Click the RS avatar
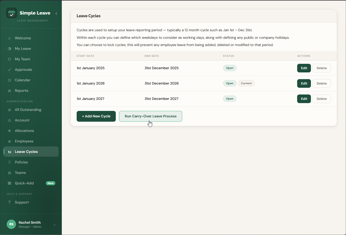 point(11,224)
